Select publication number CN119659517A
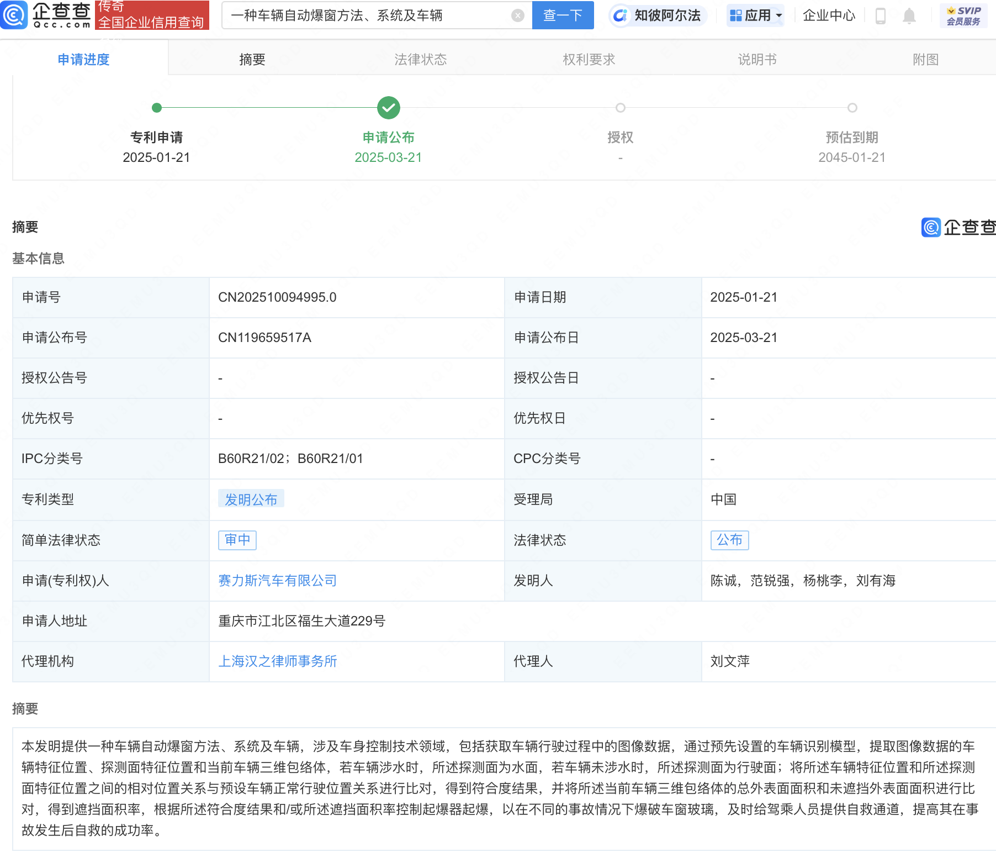 coord(265,338)
